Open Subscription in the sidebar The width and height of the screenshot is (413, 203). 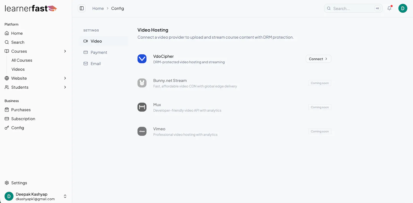pyautogui.click(x=36, y=119)
